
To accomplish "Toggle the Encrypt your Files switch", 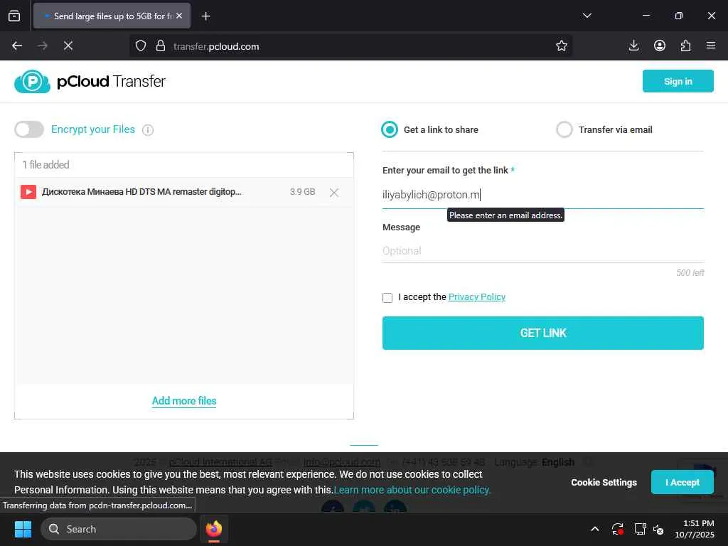I will tap(29, 129).
